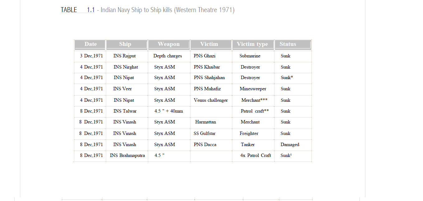
Task: Click the "Venus challenger" victim cell
Action: pos(211,100)
